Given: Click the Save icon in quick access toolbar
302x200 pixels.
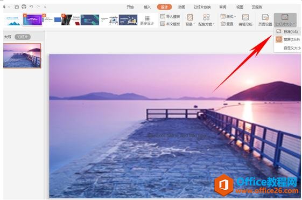Looking at the screenshot, I should [17, 7].
